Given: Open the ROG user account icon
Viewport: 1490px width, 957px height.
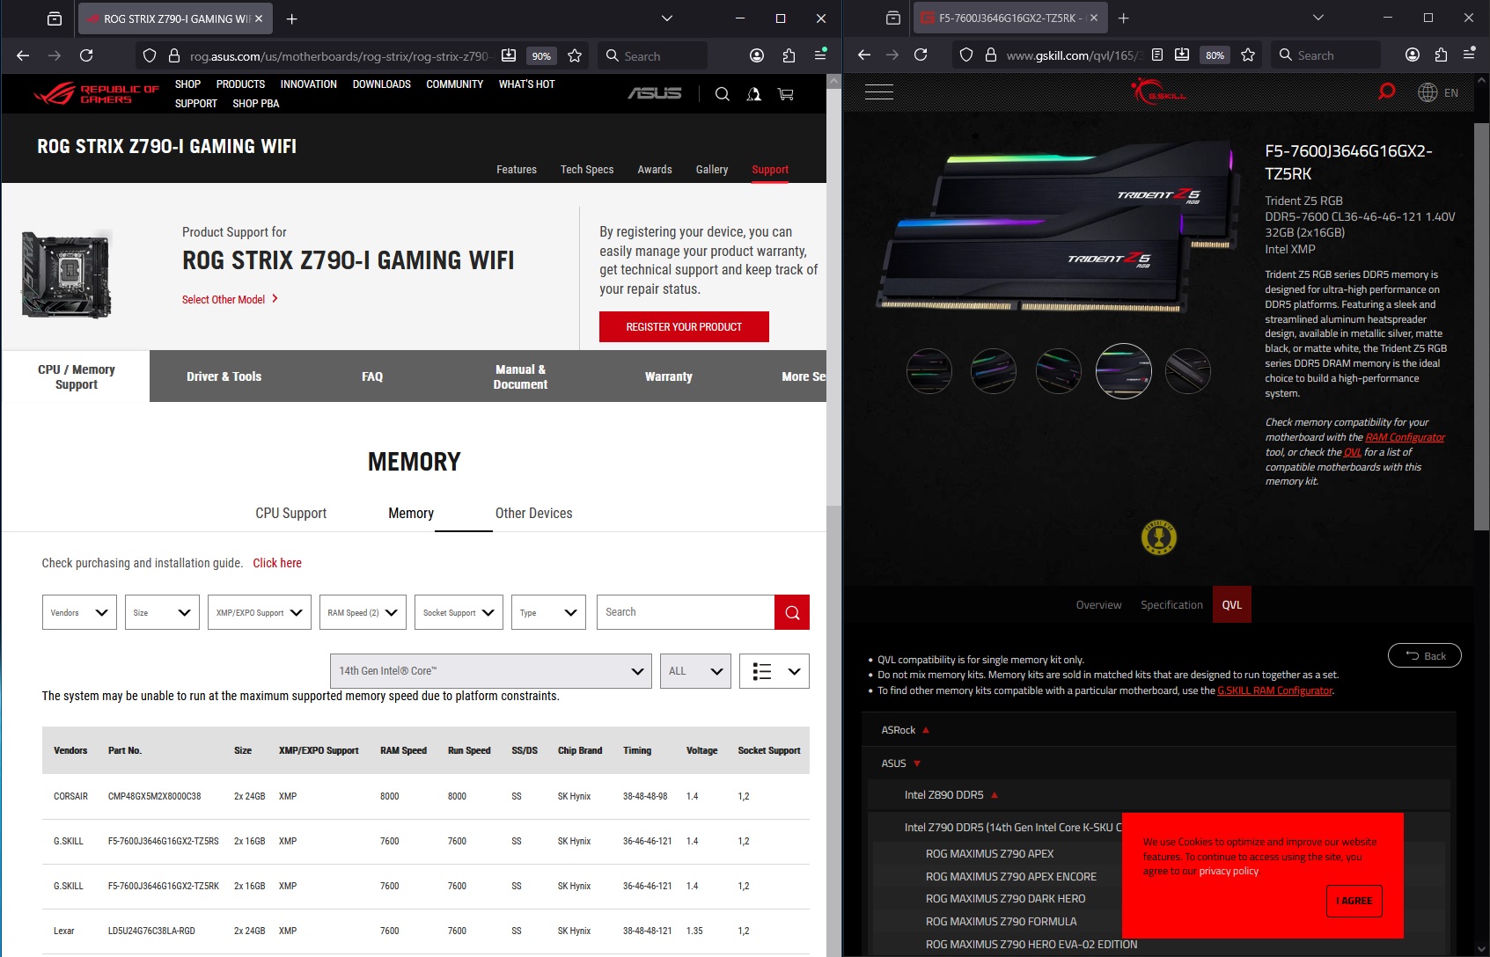Looking at the screenshot, I should [754, 94].
